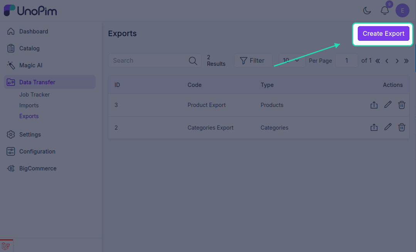
Task: Click the BigCommerce logo icon
Action: click(11, 169)
